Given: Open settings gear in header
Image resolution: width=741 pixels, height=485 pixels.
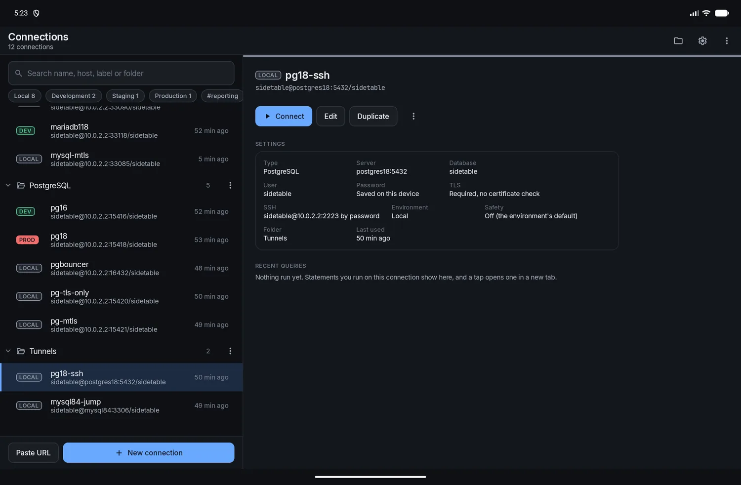Looking at the screenshot, I should [x=702, y=41].
